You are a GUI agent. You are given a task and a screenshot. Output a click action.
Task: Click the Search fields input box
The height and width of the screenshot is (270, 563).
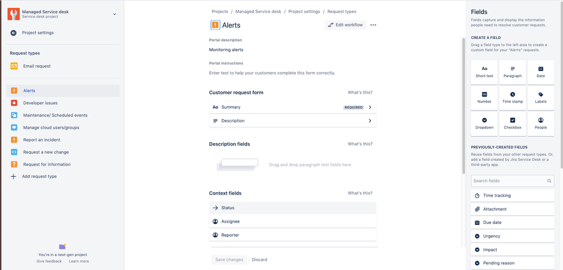512,181
